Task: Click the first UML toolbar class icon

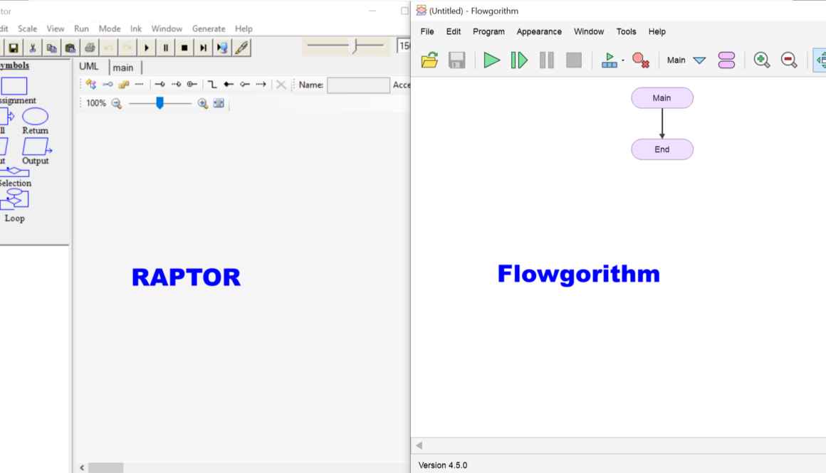Action: [91, 84]
